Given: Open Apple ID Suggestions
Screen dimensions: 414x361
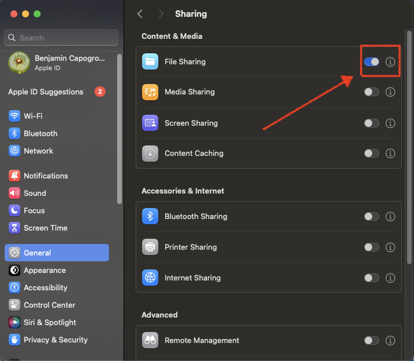Looking at the screenshot, I should coord(57,92).
